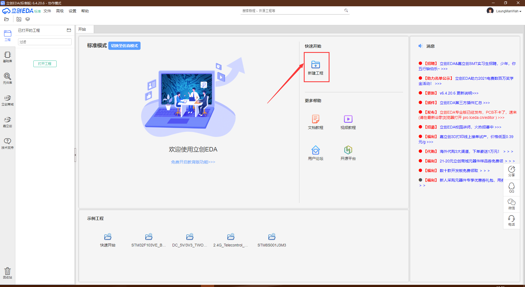Open the 高级 menu
The height and width of the screenshot is (287, 525).
(x=60, y=11)
